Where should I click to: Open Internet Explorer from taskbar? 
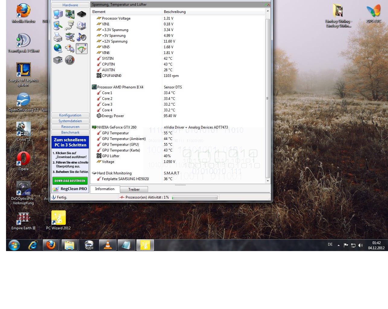tap(33, 245)
